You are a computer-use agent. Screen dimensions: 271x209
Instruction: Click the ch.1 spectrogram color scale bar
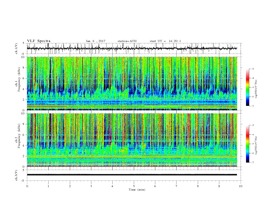[247, 87]
